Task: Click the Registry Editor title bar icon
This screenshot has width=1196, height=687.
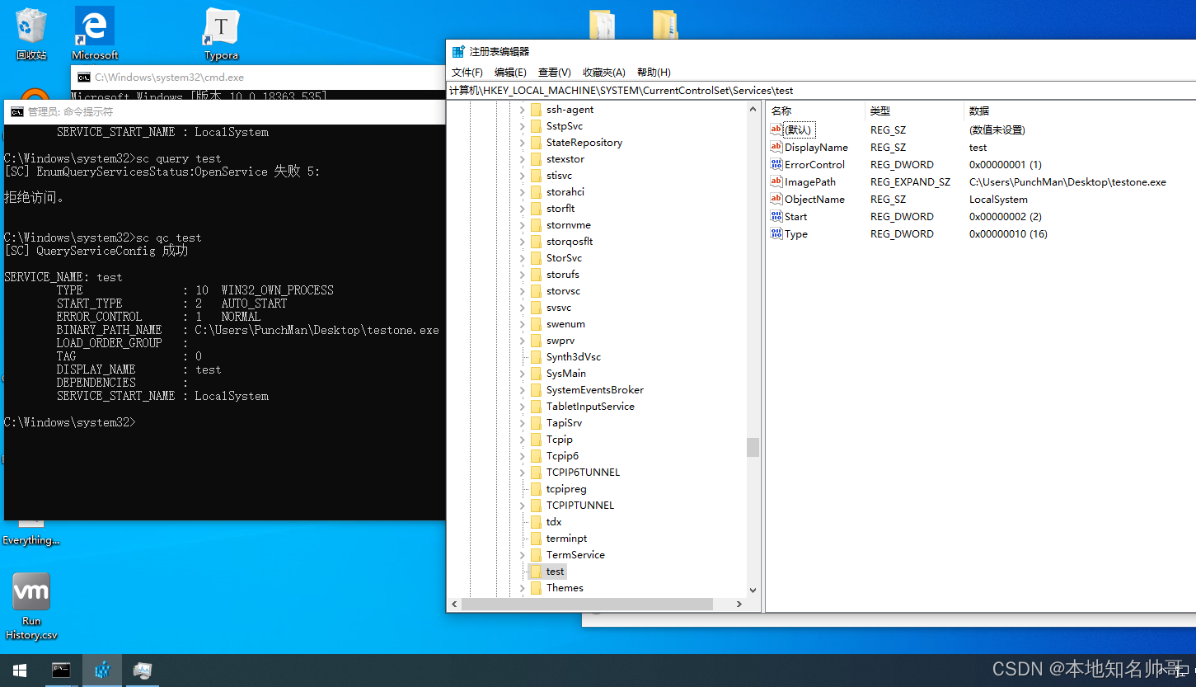Action: pos(458,51)
